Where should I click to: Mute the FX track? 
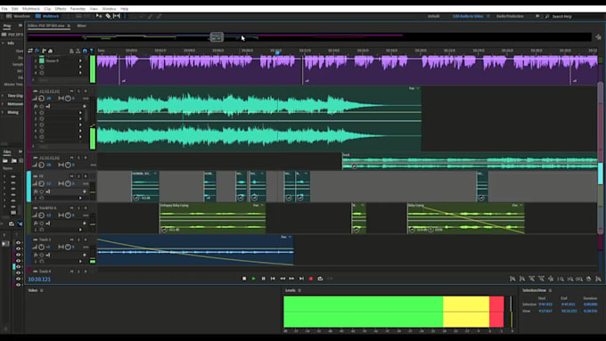click(71, 176)
